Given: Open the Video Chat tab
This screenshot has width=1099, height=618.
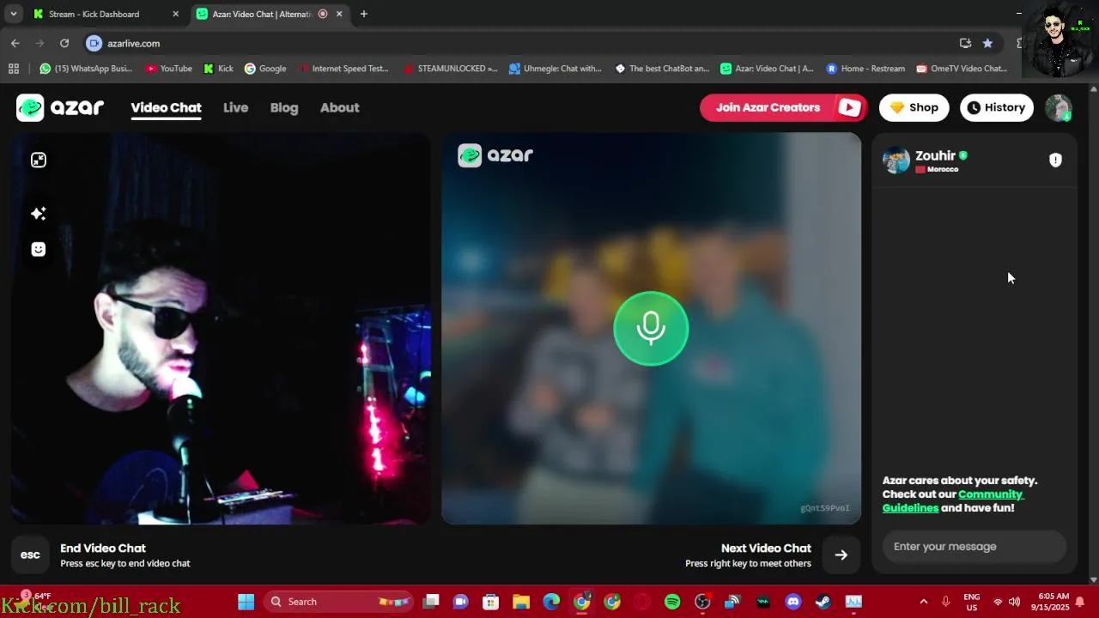Looking at the screenshot, I should pos(166,107).
